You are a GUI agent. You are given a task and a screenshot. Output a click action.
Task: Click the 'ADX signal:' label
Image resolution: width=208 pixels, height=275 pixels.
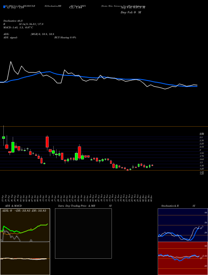point(10,37)
